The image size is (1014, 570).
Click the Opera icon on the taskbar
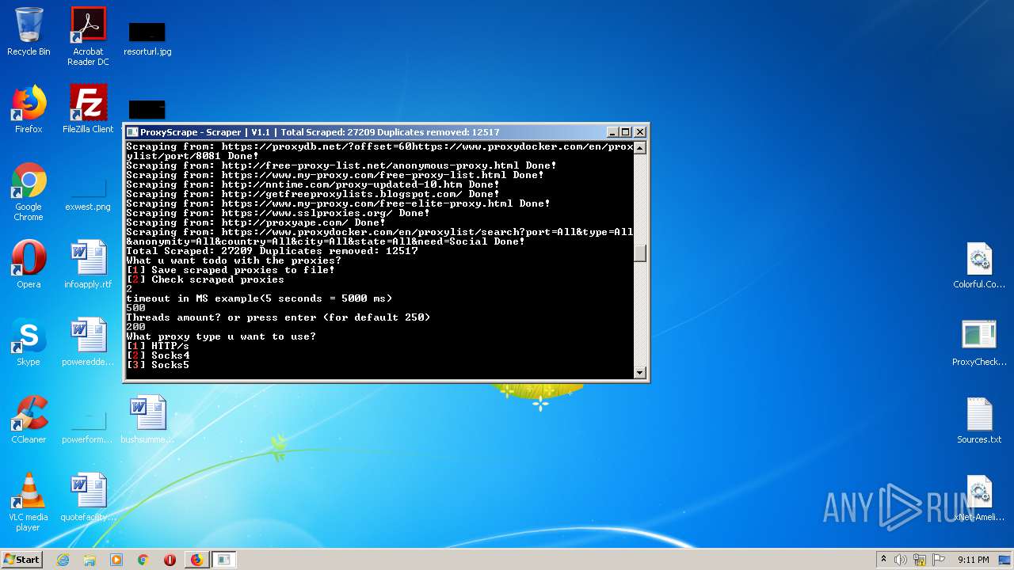point(170,560)
